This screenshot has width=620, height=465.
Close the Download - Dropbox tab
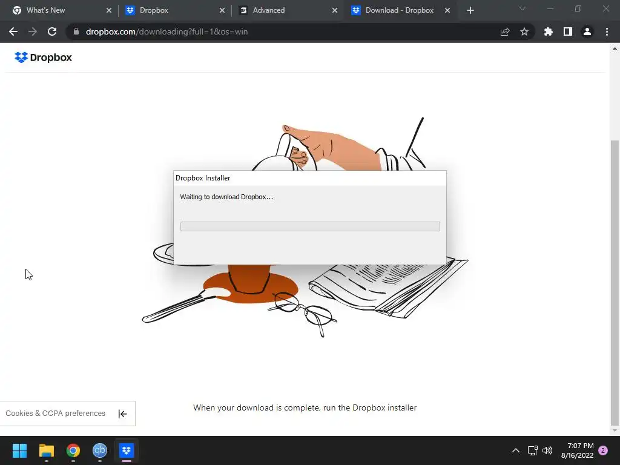447,10
